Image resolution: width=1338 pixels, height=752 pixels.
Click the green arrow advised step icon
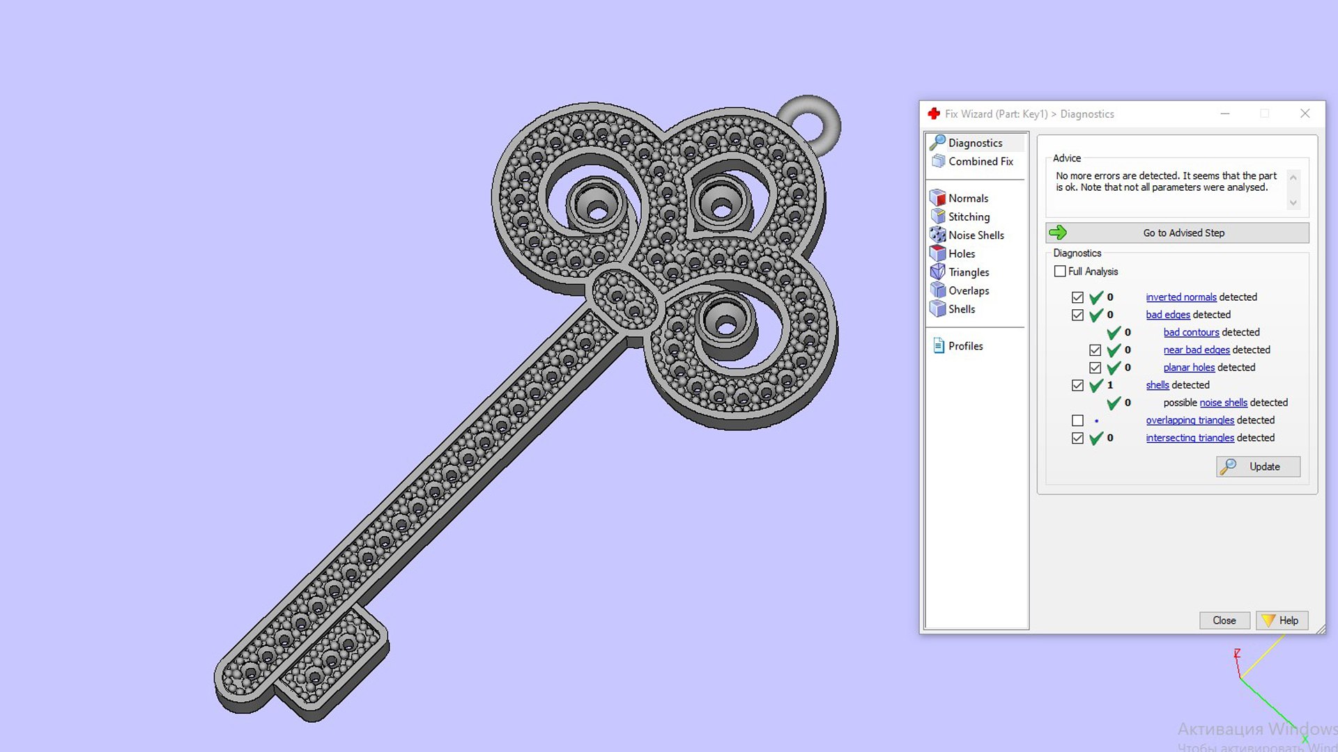point(1058,233)
